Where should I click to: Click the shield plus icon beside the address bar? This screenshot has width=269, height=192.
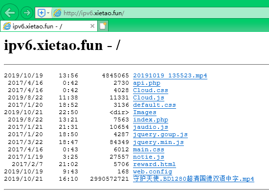(x=42, y=13)
